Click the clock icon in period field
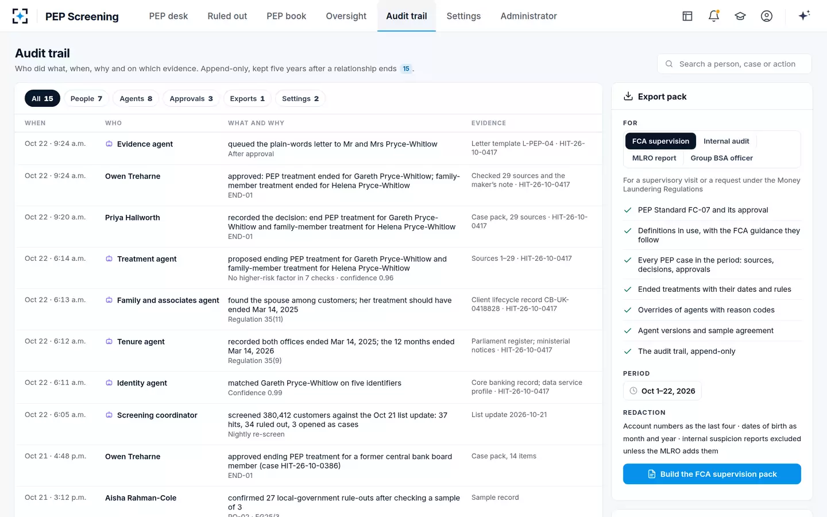The width and height of the screenshot is (827, 517). point(633,391)
